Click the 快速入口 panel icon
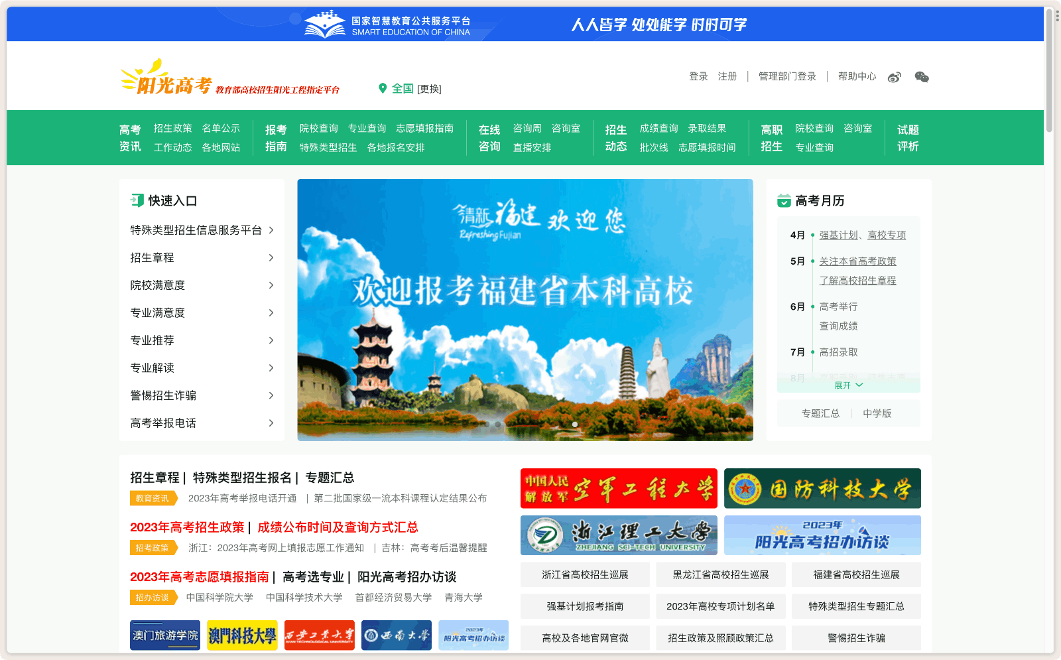Screen dimensions: 1061x660 137,200
